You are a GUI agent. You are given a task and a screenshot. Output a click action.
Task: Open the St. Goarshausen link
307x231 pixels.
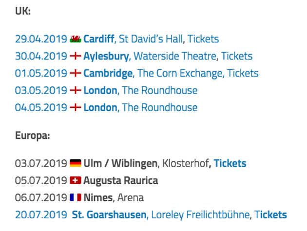tap(109, 215)
